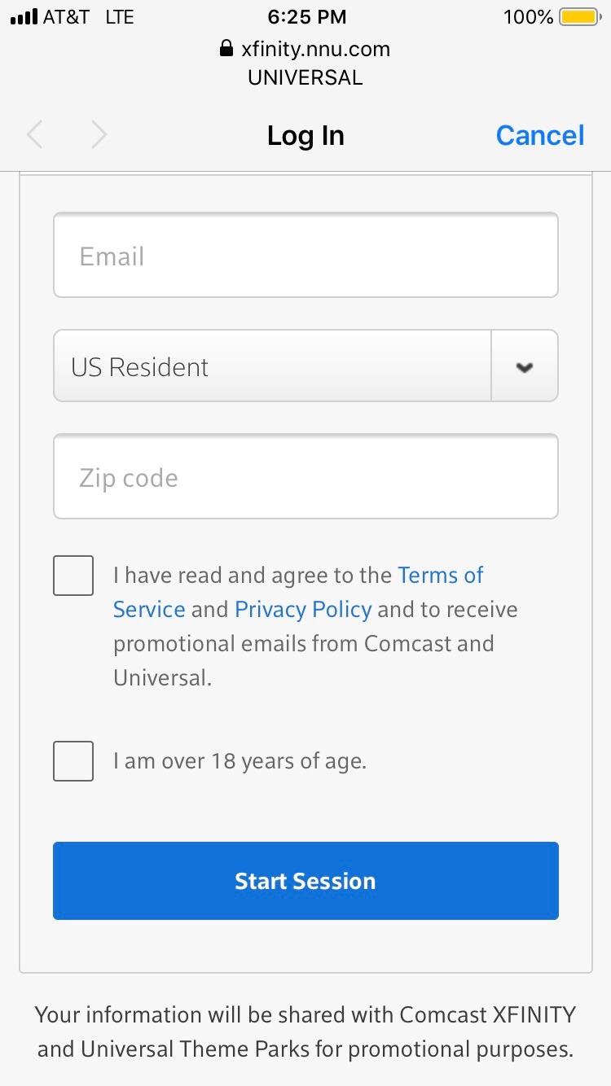The height and width of the screenshot is (1086, 611).
Task: Cancel the login session
Action: 539,135
